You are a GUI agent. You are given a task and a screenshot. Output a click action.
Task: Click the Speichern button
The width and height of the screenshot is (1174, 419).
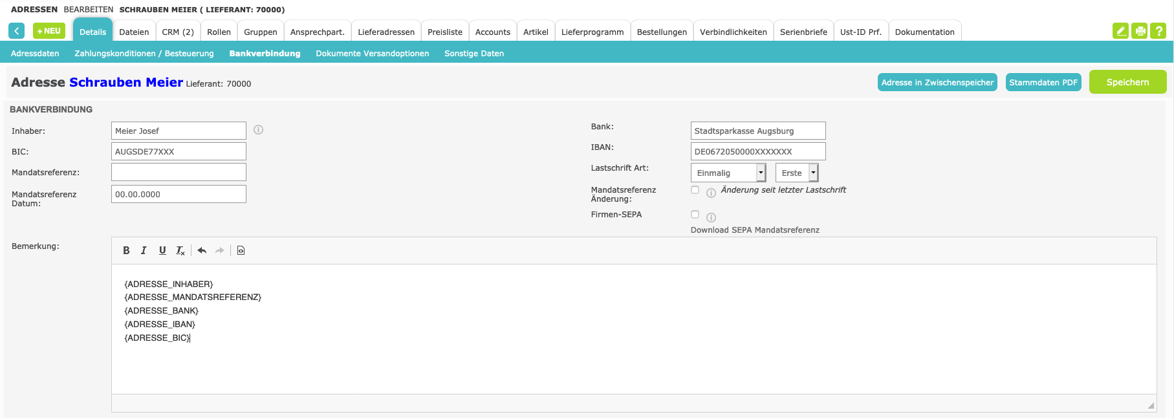click(1127, 82)
